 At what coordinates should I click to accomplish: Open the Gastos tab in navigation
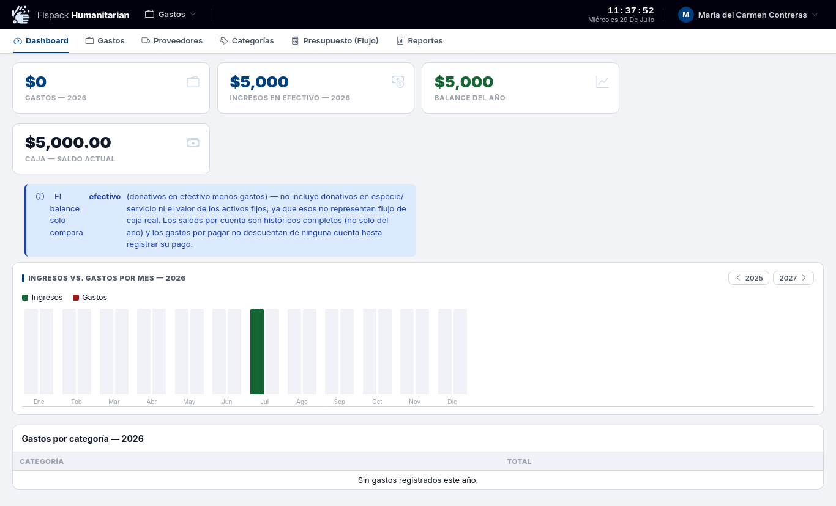point(105,40)
